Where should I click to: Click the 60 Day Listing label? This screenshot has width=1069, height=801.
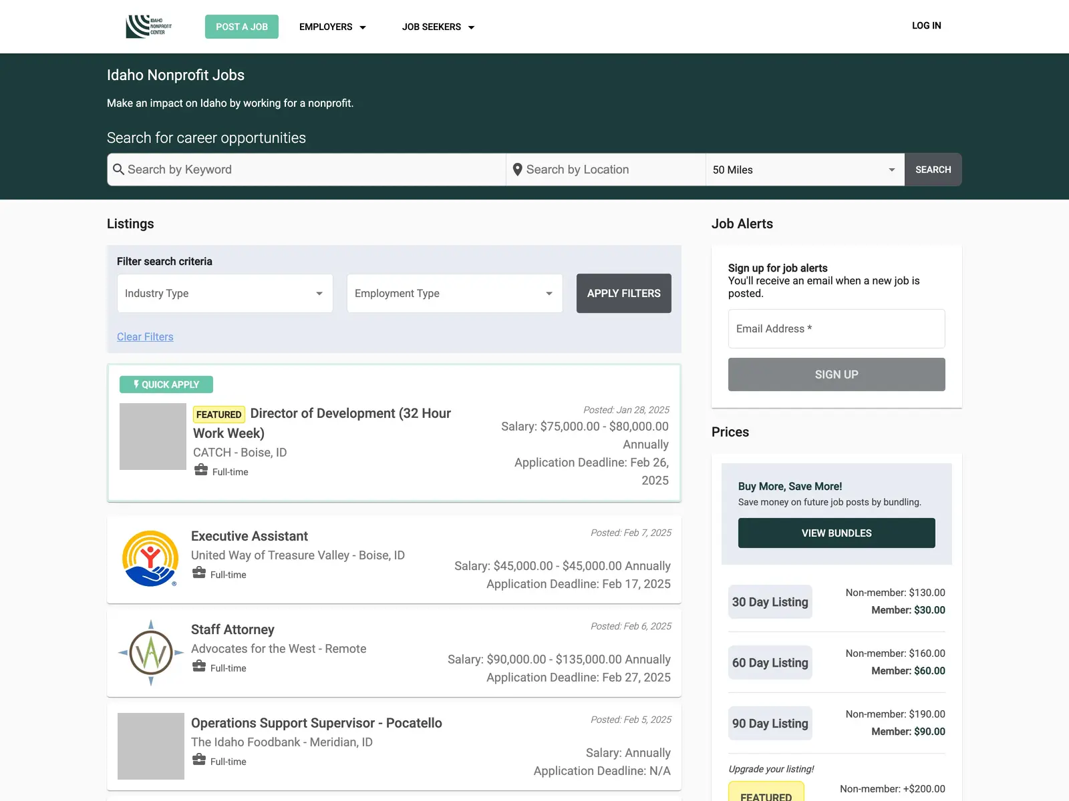click(x=770, y=663)
